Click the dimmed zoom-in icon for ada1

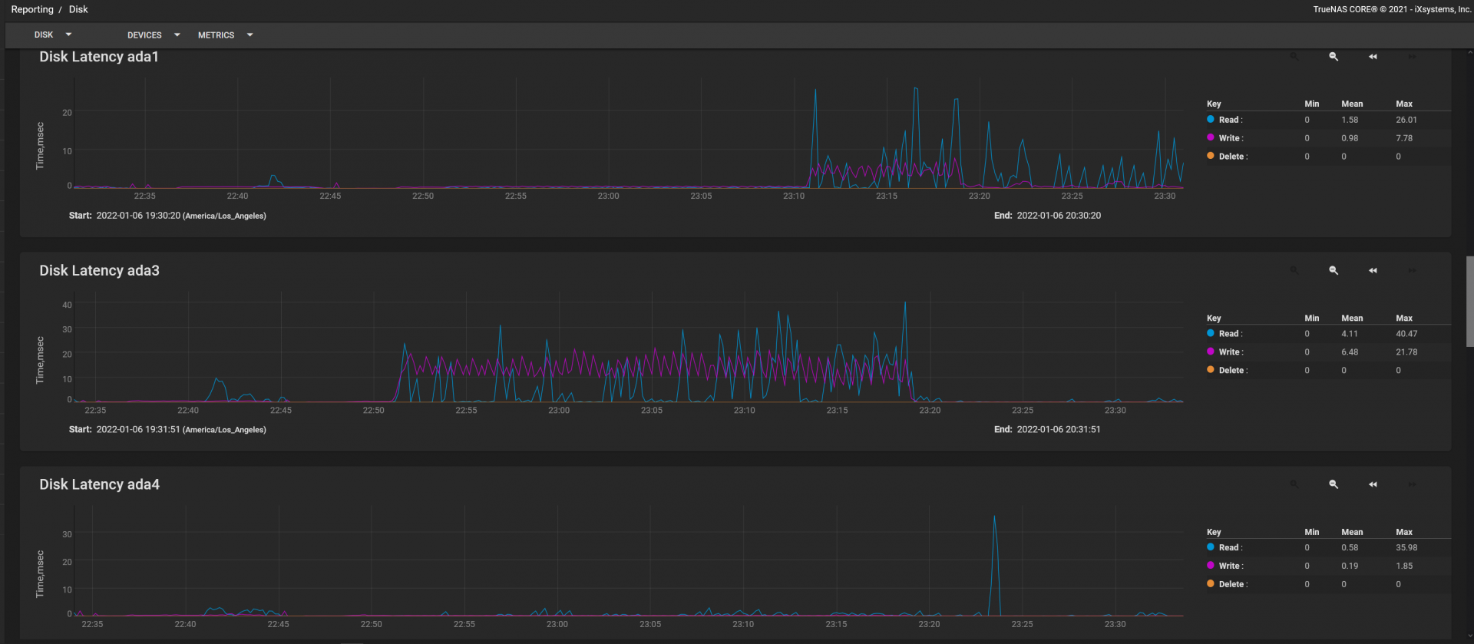click(x=1294, y=57)
